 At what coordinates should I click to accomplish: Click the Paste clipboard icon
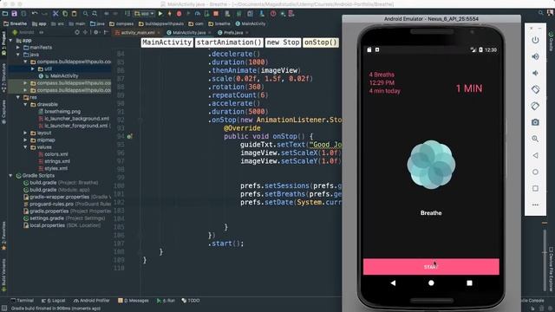[x=74, y=14]
